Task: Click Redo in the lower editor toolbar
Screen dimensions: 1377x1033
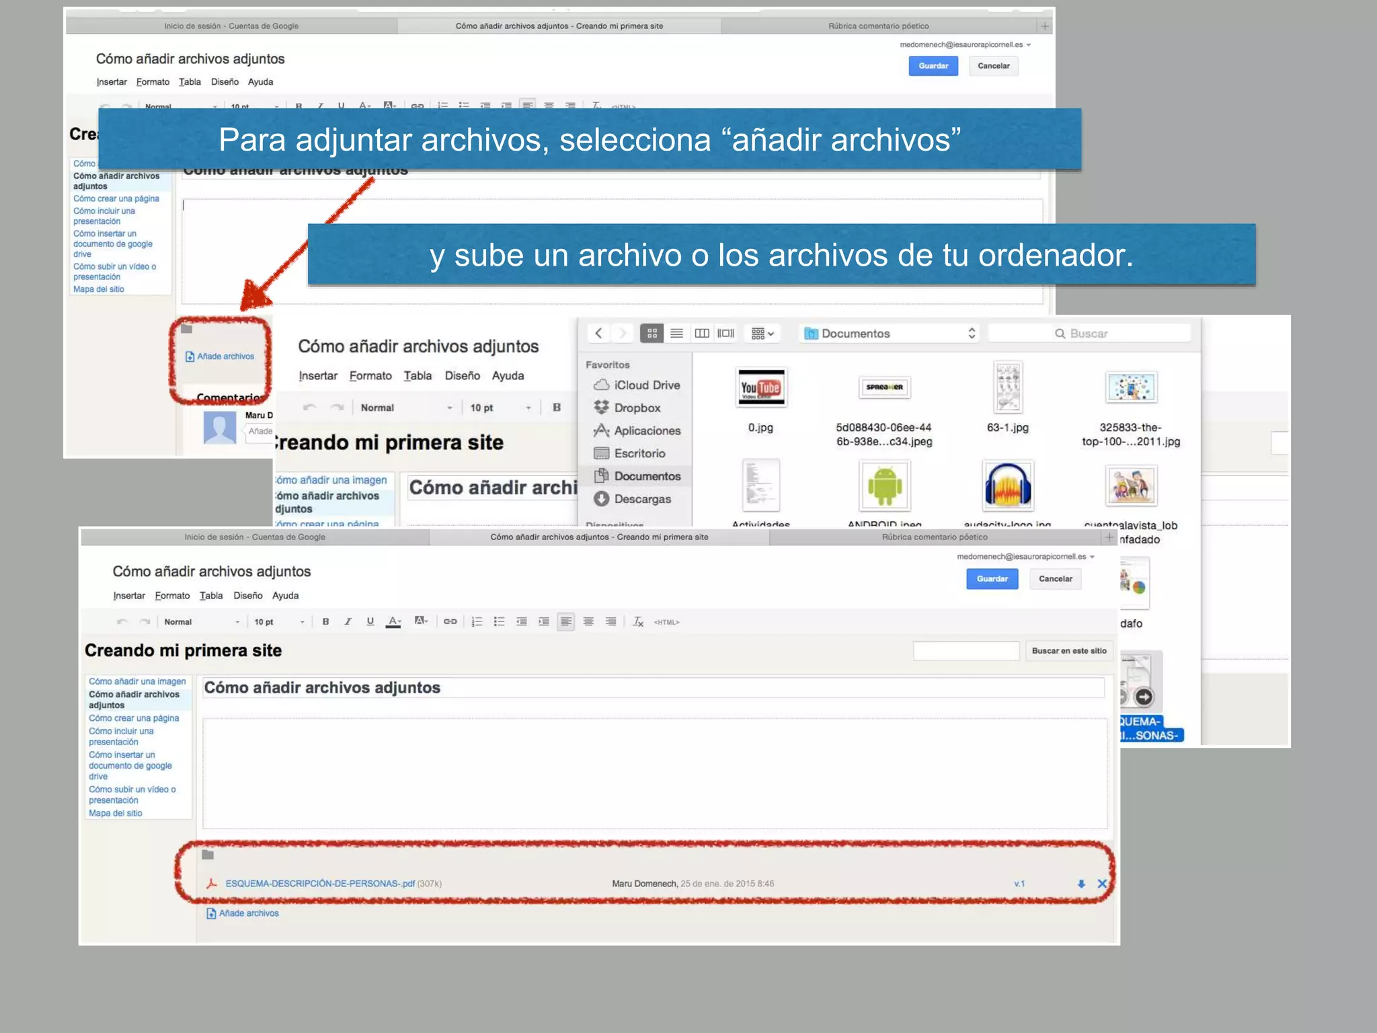Action: [145, 622]
